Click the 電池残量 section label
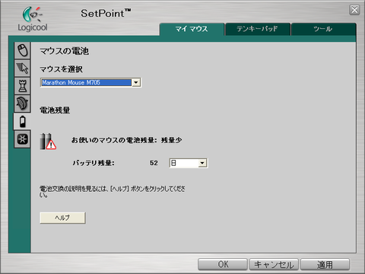Screen dimensions: 365x274 coord(55,110)
